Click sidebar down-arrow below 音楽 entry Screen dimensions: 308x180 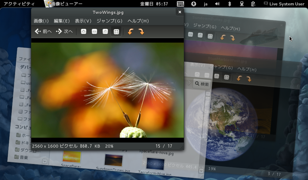click(x=45, y=161)
